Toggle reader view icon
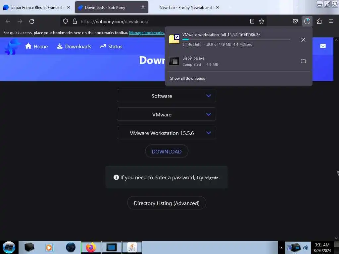339x254 pixels. coord(252,21)
